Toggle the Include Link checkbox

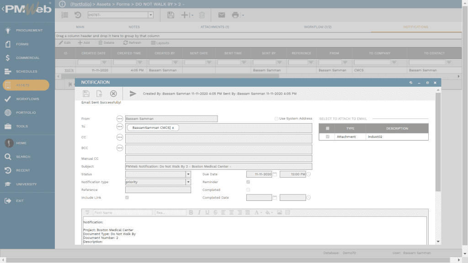[x=127, y=197]
